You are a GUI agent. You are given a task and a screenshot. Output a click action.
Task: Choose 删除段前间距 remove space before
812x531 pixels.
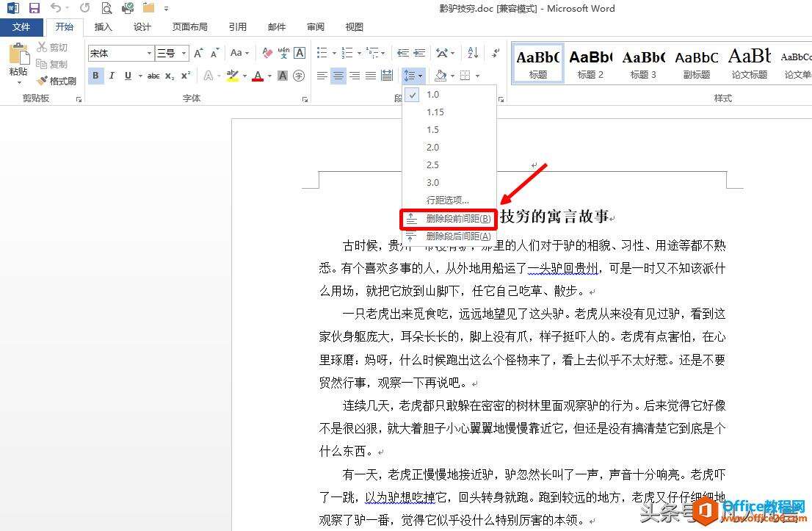449,219
